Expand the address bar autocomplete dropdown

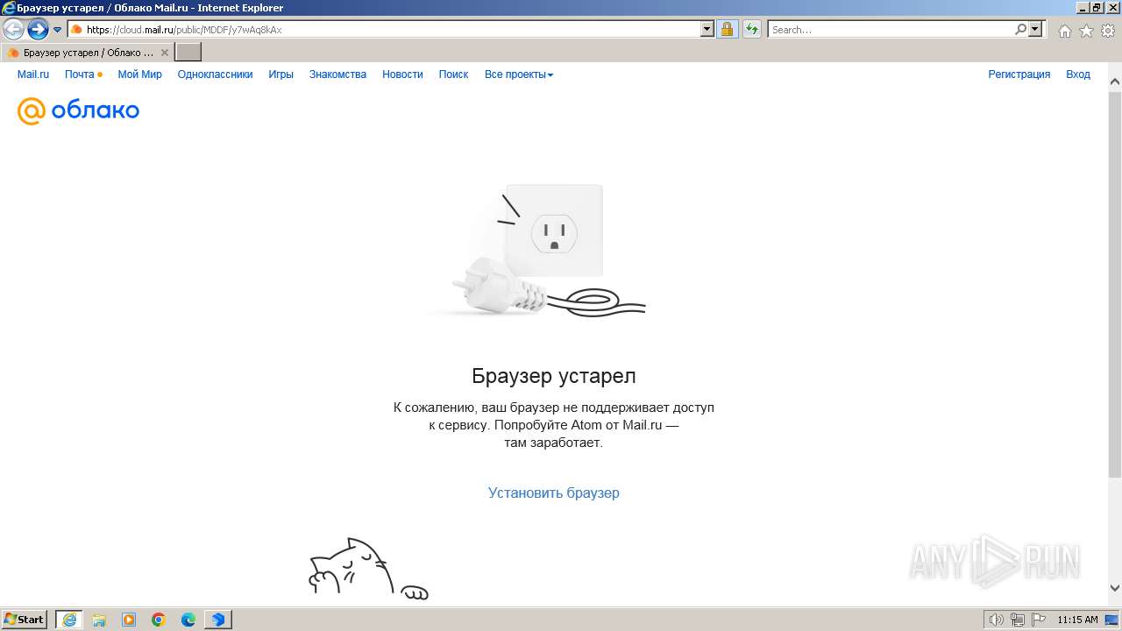tap(707, 30)
